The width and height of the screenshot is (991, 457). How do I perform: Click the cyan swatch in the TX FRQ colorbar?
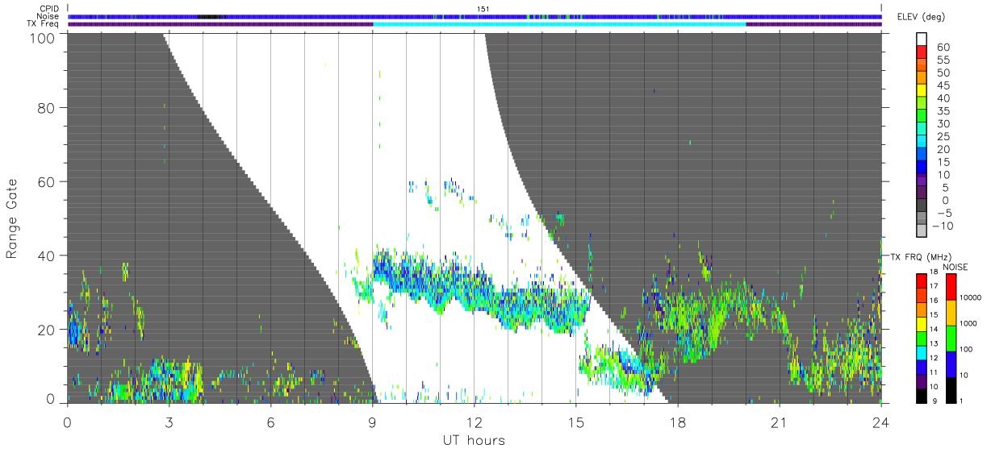(x=922, y=353)
